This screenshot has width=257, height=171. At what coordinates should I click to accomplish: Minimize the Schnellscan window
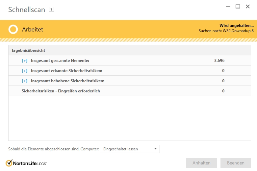228,7
